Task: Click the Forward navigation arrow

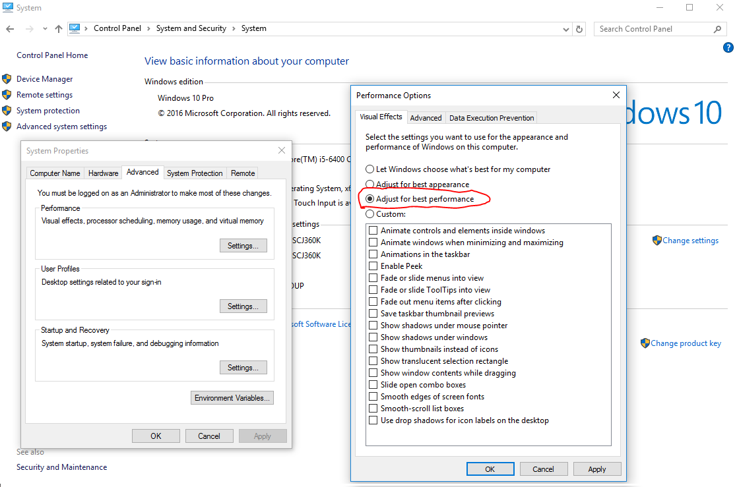Action: (x=29, y=29)
